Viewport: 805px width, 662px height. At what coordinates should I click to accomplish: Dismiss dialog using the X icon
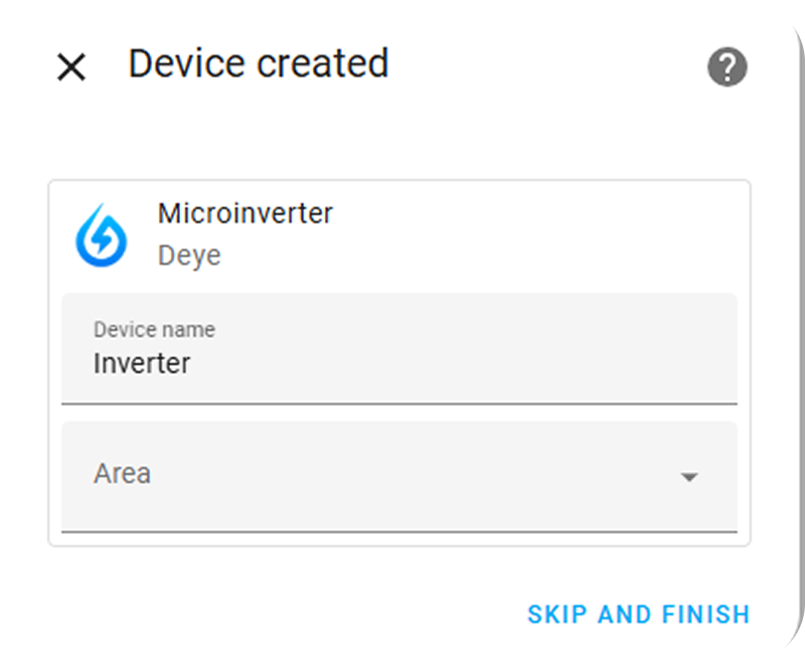(x=71, y=68)
